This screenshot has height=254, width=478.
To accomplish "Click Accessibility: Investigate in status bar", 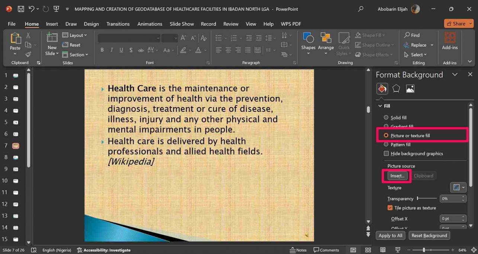I will click(104, 250).
